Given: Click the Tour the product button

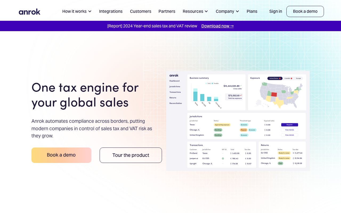Looking at the screenshot, I should [x=131, y=155].
